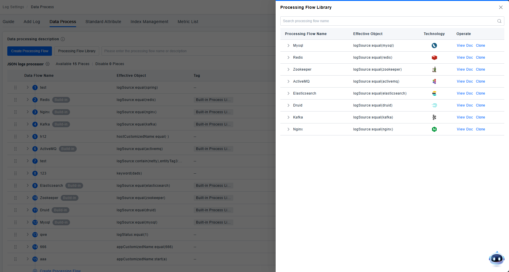Expand the ActiveMQ flow in library
The height and width of the screenshot is (272, 509).
tap(288, 81)
